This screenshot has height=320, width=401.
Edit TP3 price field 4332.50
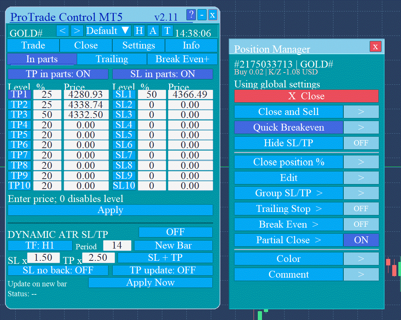click(x=86, y=115)
